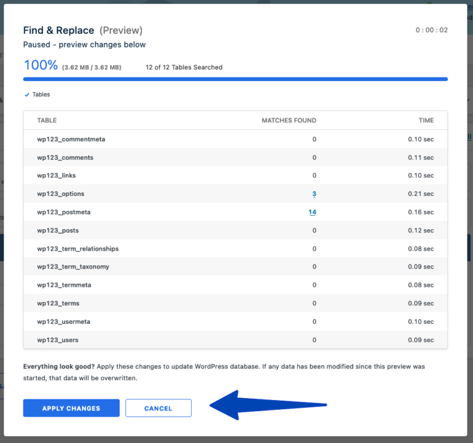Image resolution: width=473 pixels, height=443 pixels.
Task: Click the elapsed time counter
Action: [431, 30]
